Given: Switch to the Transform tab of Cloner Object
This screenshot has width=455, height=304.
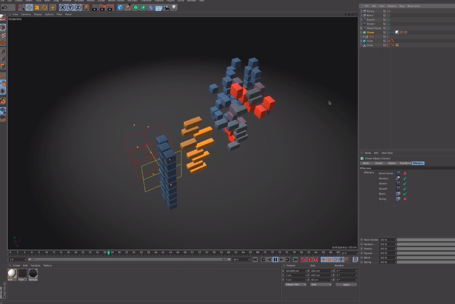Looking at the screenshot, I should (405, 163).
